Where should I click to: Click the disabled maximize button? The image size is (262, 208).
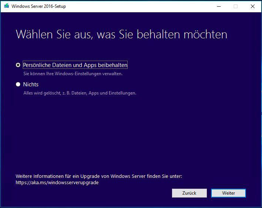click(x=236, y=6)
